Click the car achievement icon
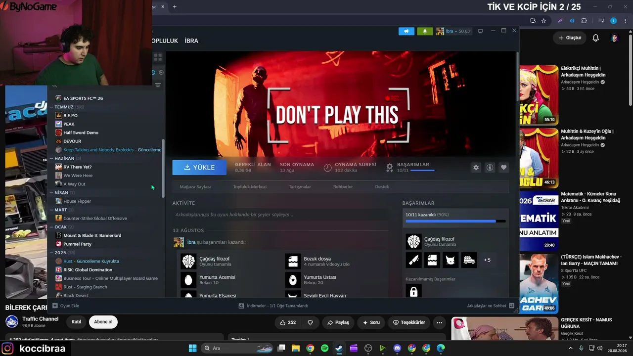 click(x=469, y=260)
